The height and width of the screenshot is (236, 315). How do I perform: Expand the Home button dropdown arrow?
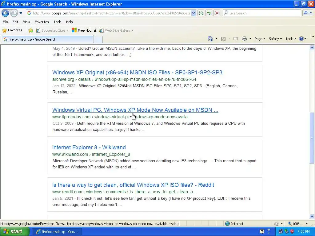tap(216, 39)
